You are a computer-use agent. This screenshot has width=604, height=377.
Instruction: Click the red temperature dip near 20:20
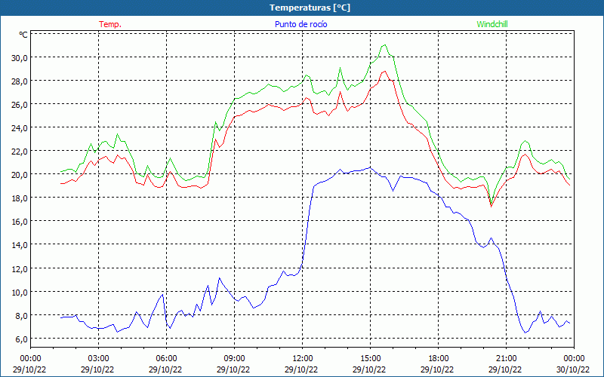[492, 207]
